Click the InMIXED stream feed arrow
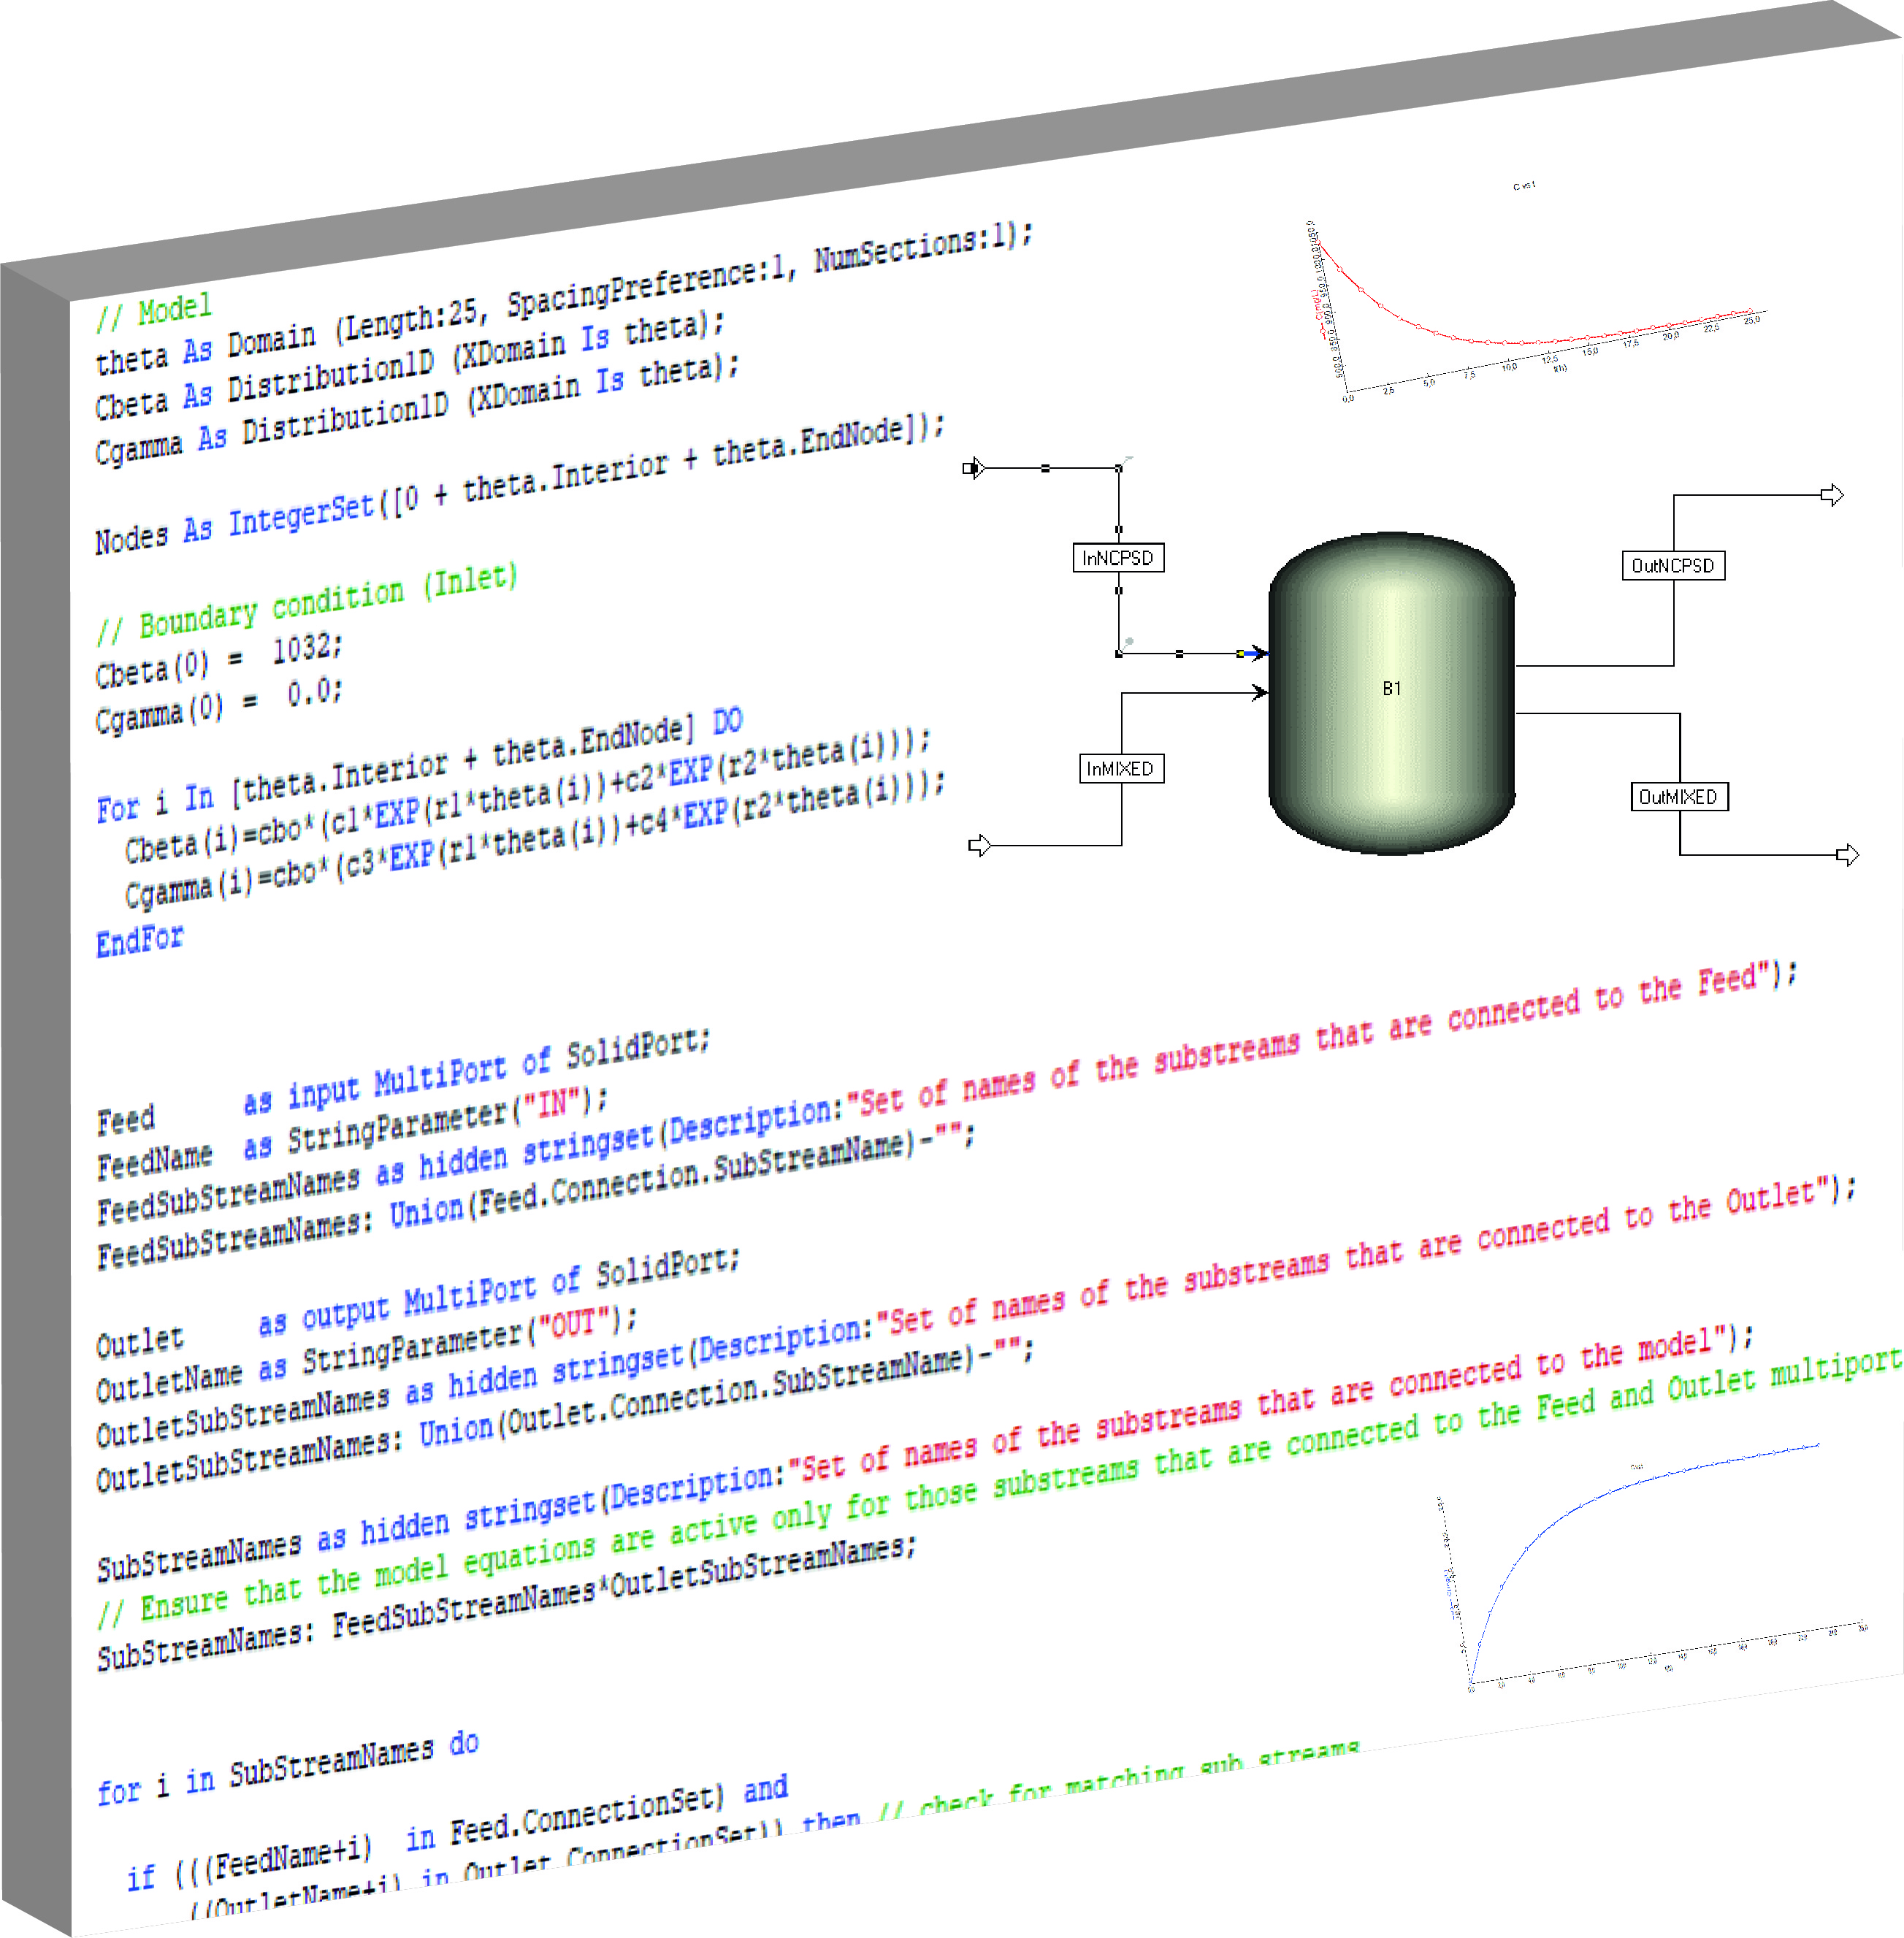This screenshot has width=1904, height=1938. pyautogui.click(x=979, y=845)
